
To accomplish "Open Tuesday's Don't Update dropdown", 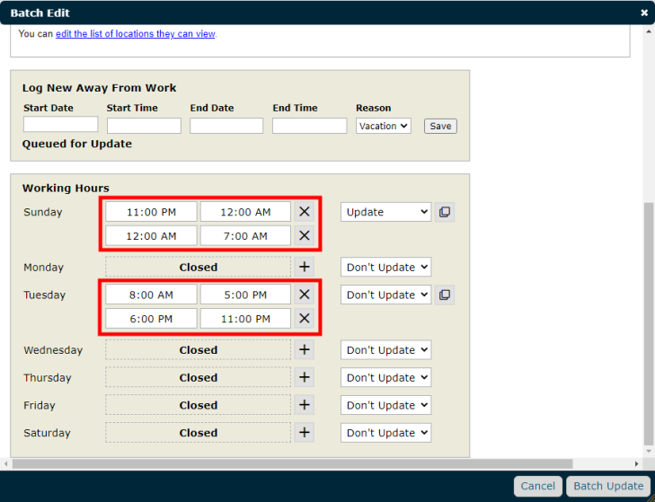I will [x=385, y=295].
